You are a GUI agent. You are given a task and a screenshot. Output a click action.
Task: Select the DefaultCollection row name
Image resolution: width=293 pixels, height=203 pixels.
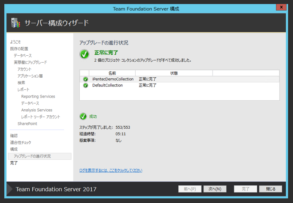pos(107,86)
